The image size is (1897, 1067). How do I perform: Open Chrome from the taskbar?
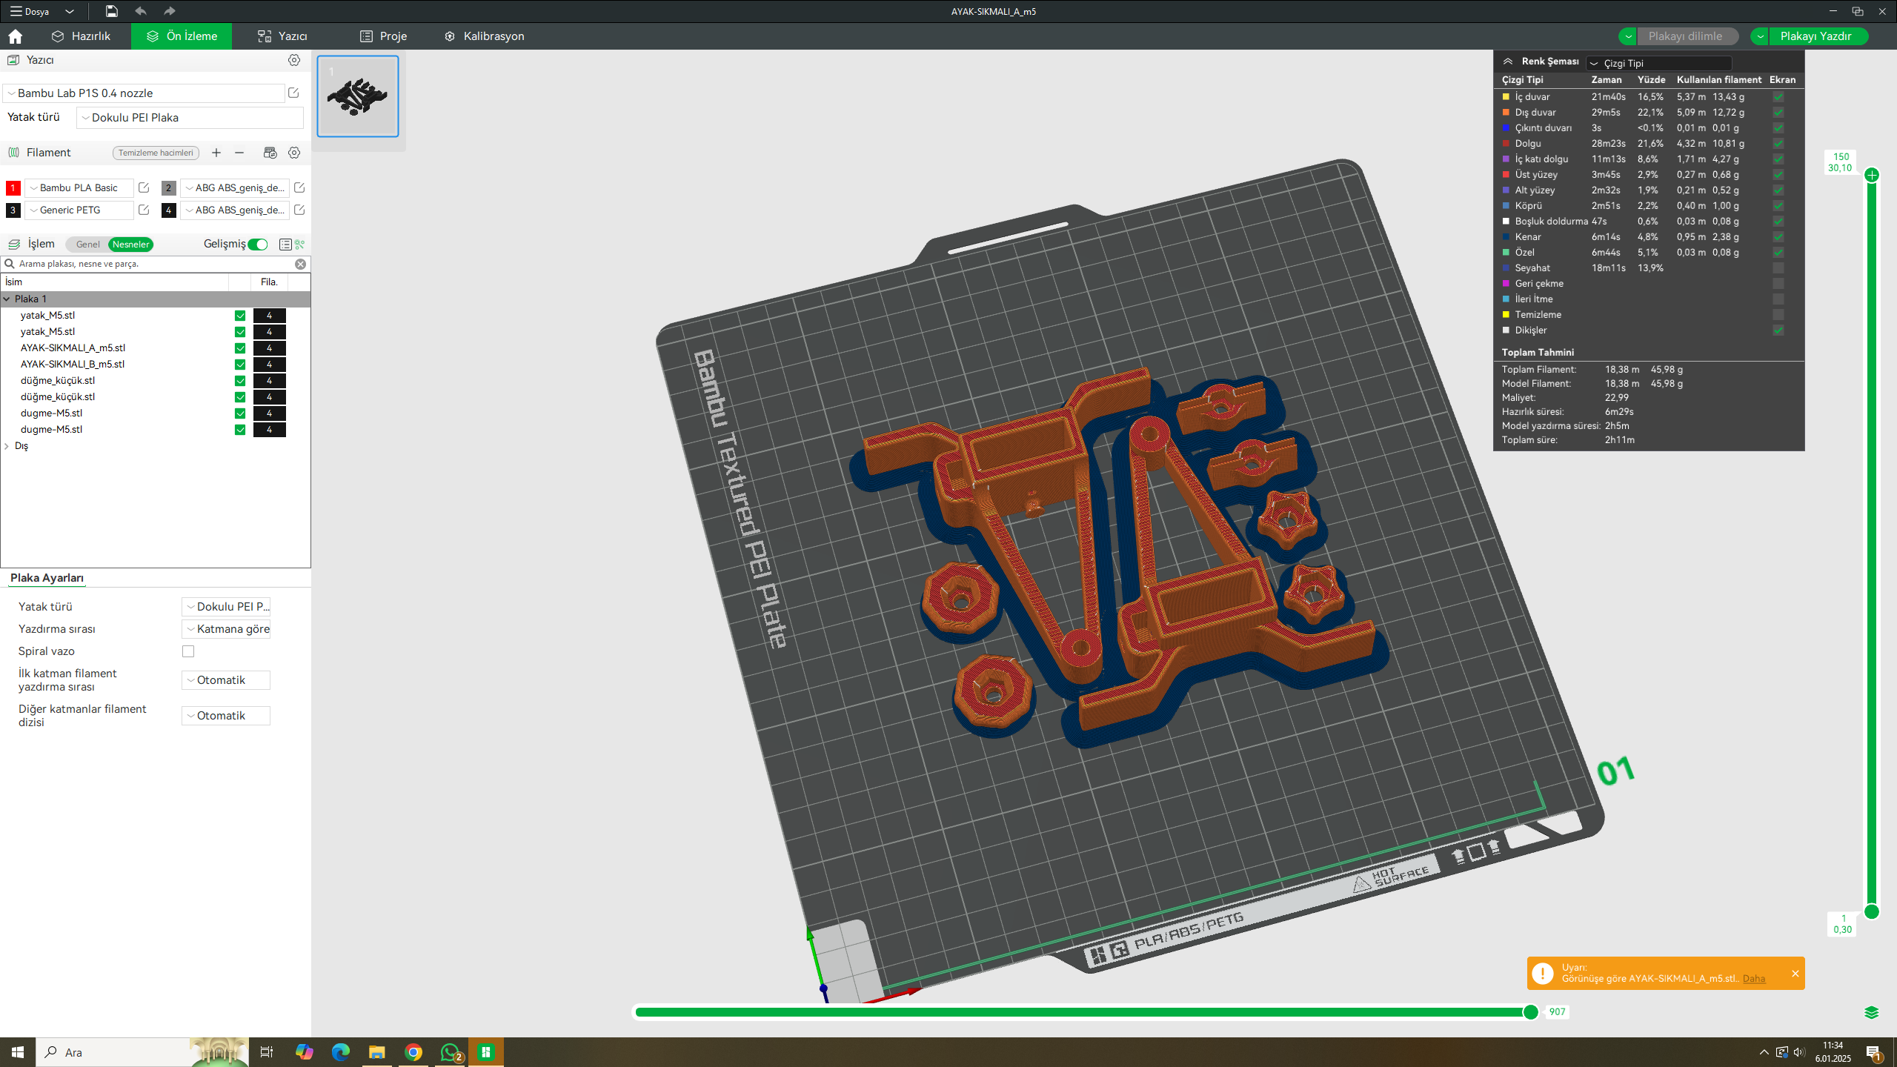pyautogui.click(x=413, y=1052)
